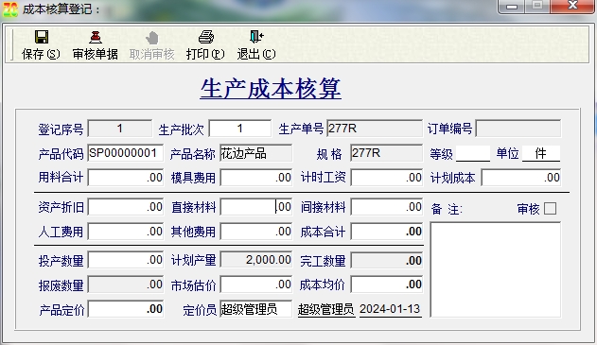Click the 规格 field showing 277R
The width and height of the screenshot is (597, 345).
pos(386,153)
